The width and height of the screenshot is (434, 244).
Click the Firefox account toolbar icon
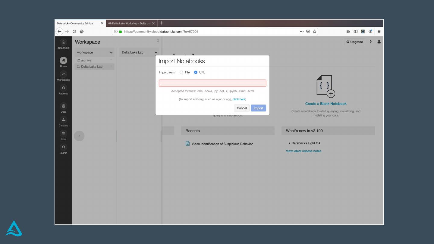(x=370, y=31)
